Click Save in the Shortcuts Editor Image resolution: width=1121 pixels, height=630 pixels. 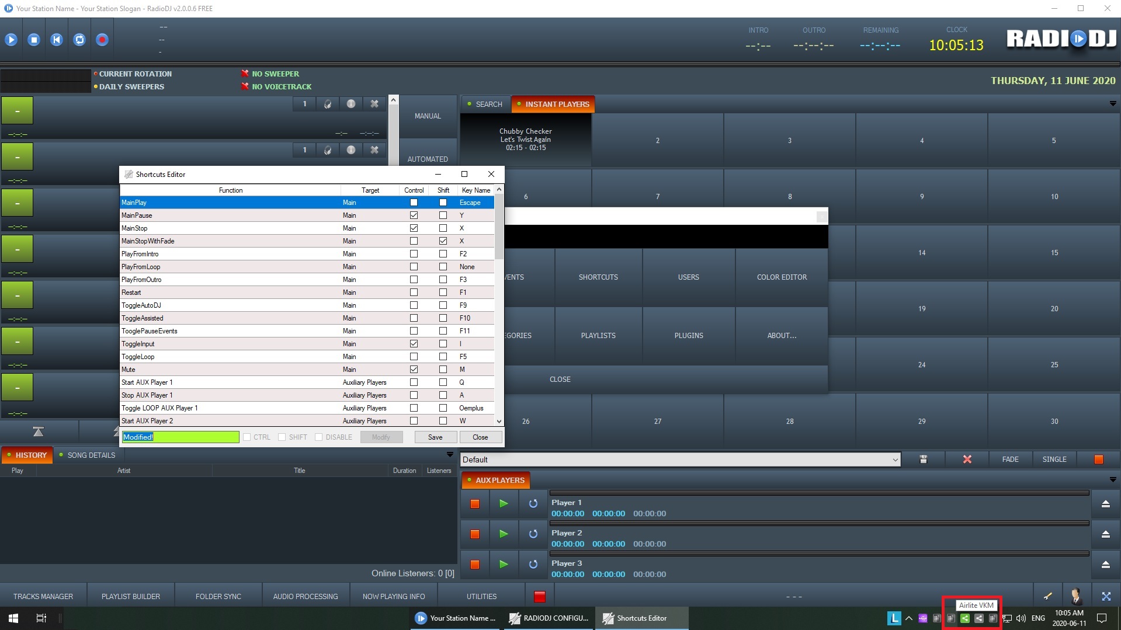(x=435, y=437)
